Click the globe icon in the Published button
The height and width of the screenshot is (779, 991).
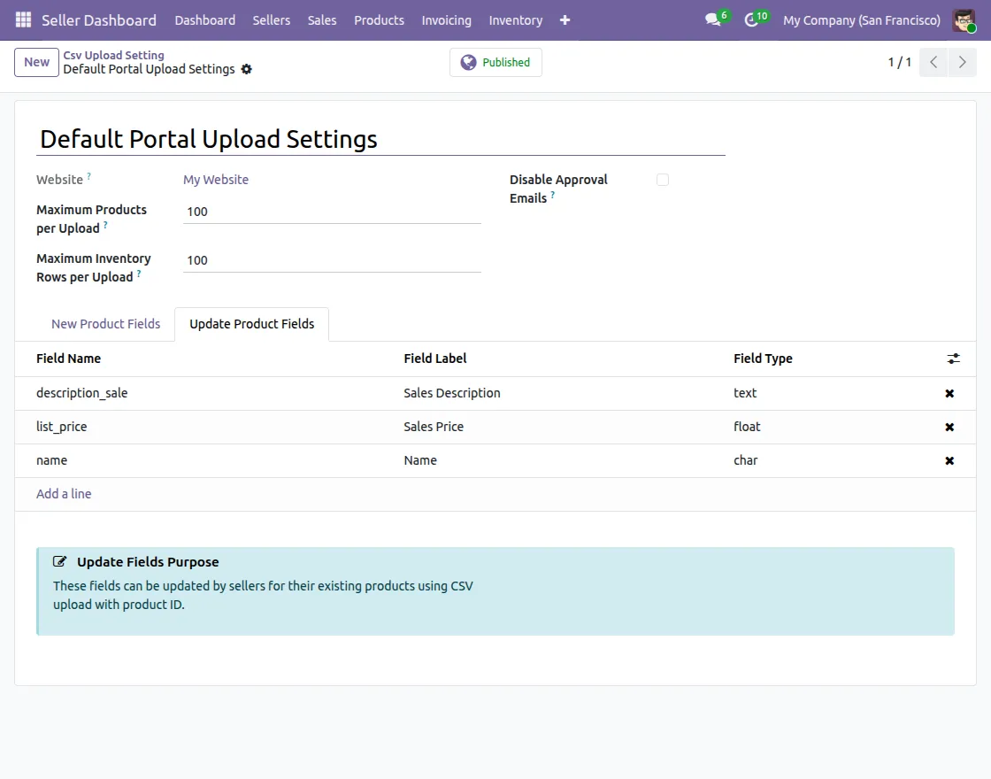pyautogui.click(x=468, y=63)
